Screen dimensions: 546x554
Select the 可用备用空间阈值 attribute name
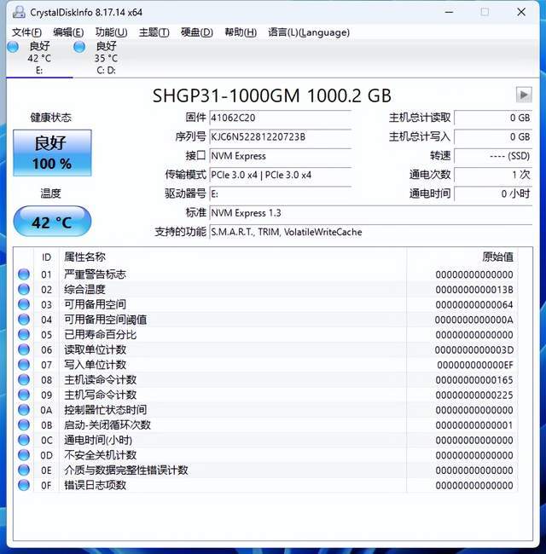pyautogui.click(x=106, y=320)
